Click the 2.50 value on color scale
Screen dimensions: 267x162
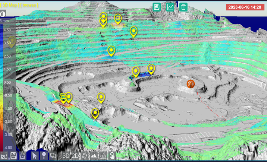coord(7,56)
